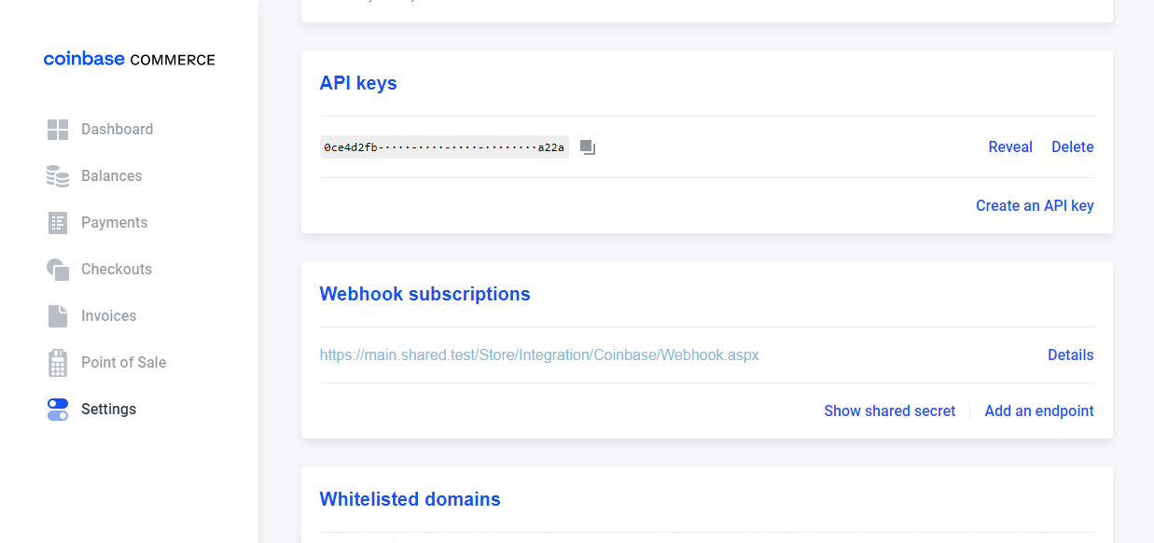
Task: Click the Checkouts icon in sidebar
Action: [x=58, y=270]
